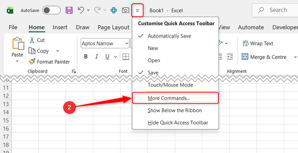Open the Orientation dropdown arrow

point(226,44)
